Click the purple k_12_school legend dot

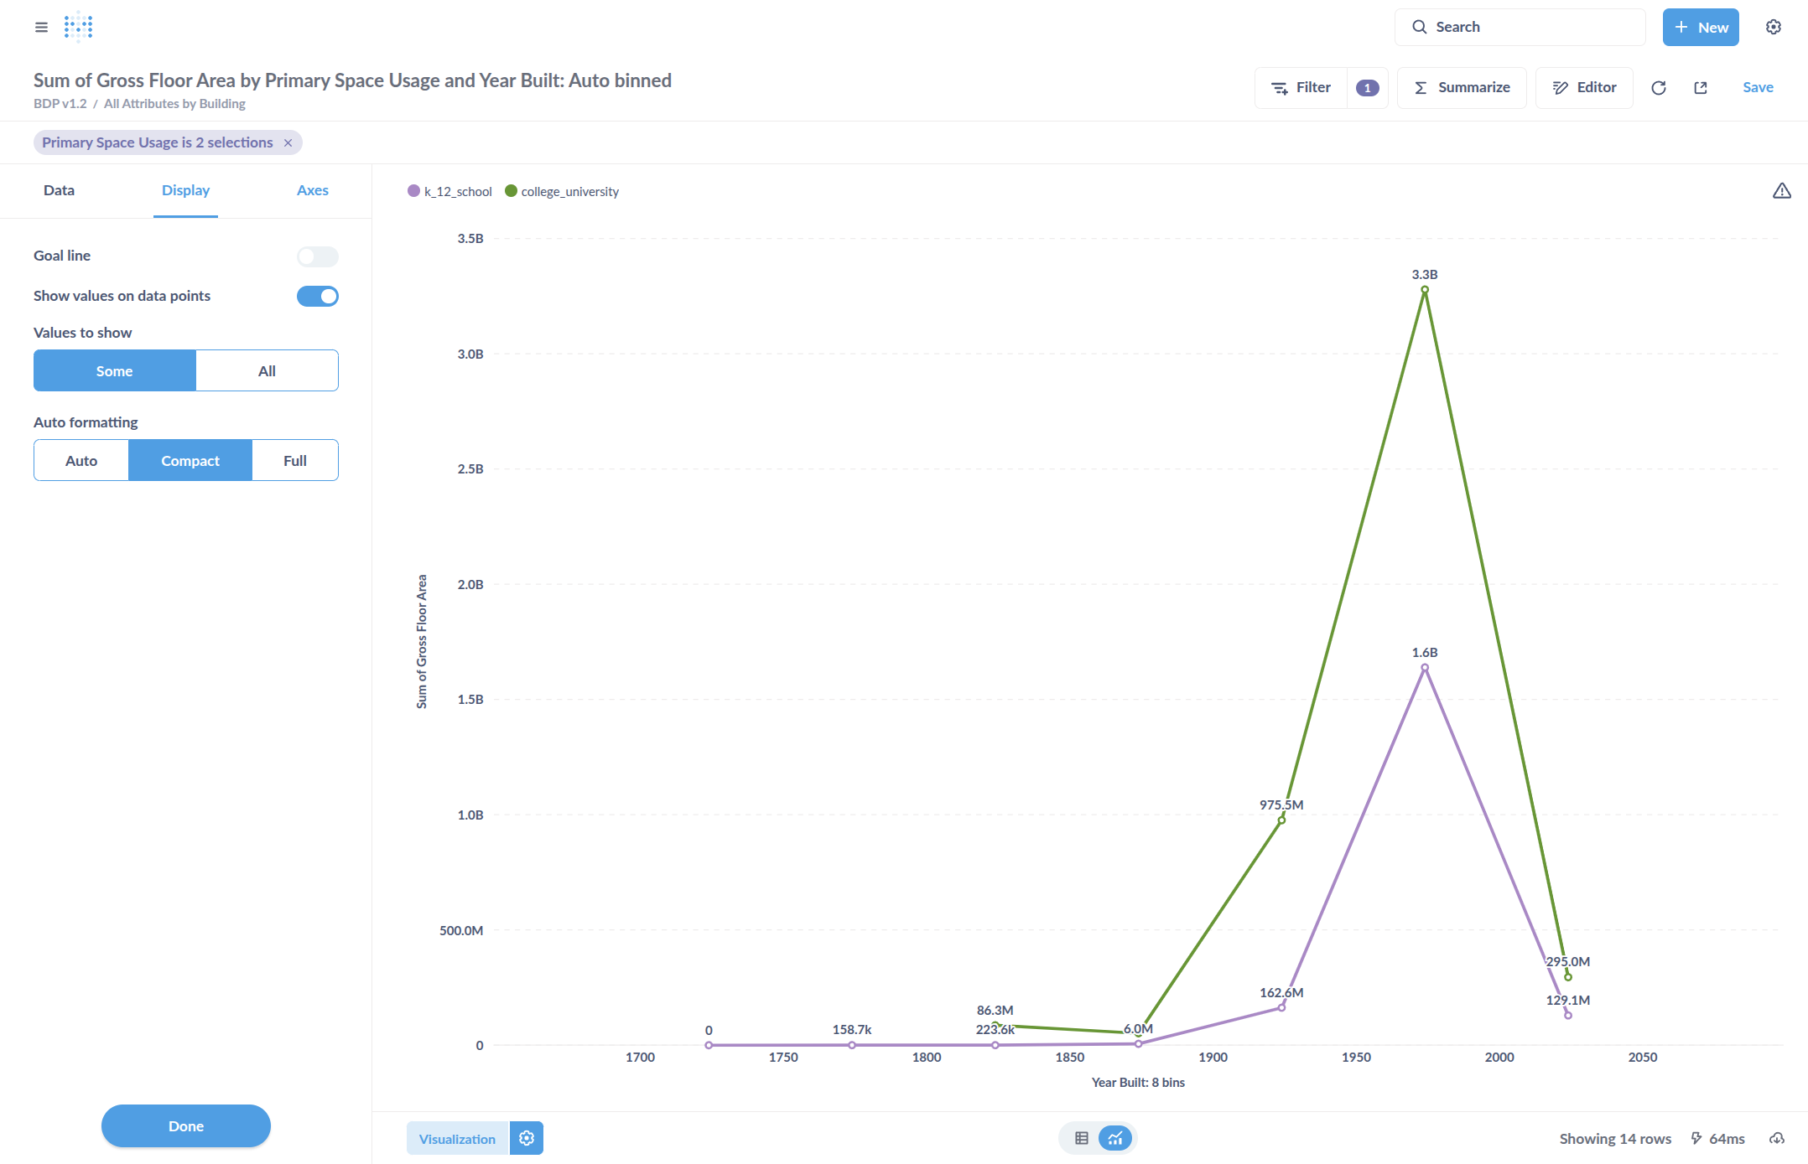point(413,191)
